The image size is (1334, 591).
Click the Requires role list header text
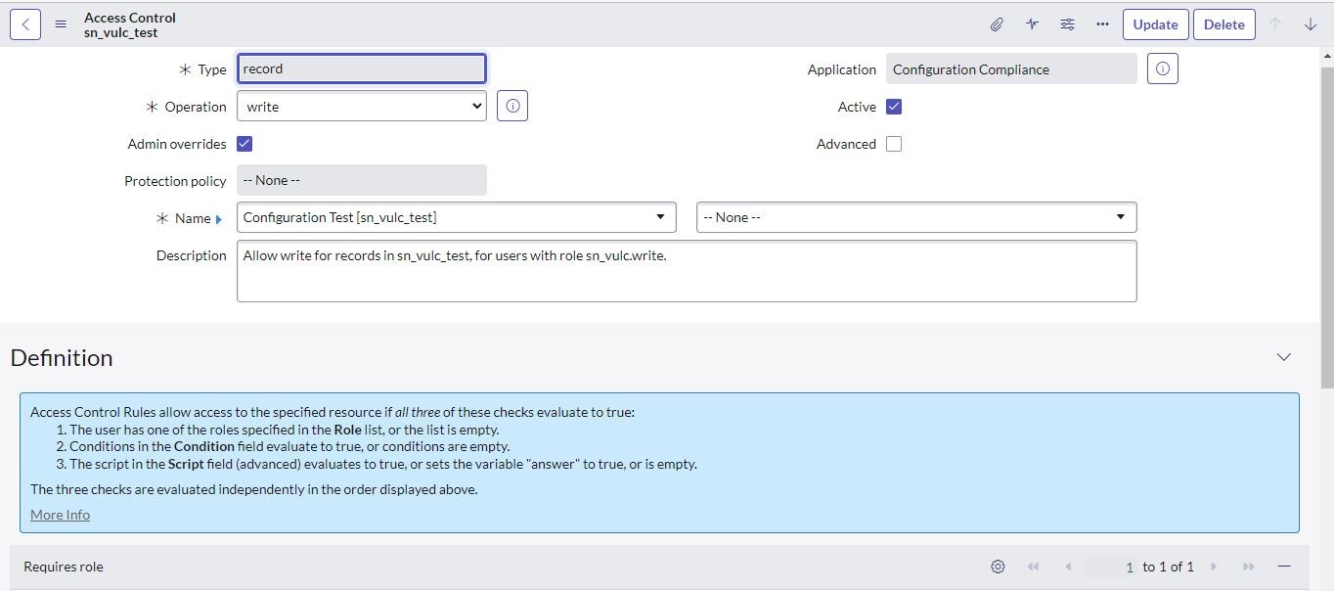coord(64,567)
